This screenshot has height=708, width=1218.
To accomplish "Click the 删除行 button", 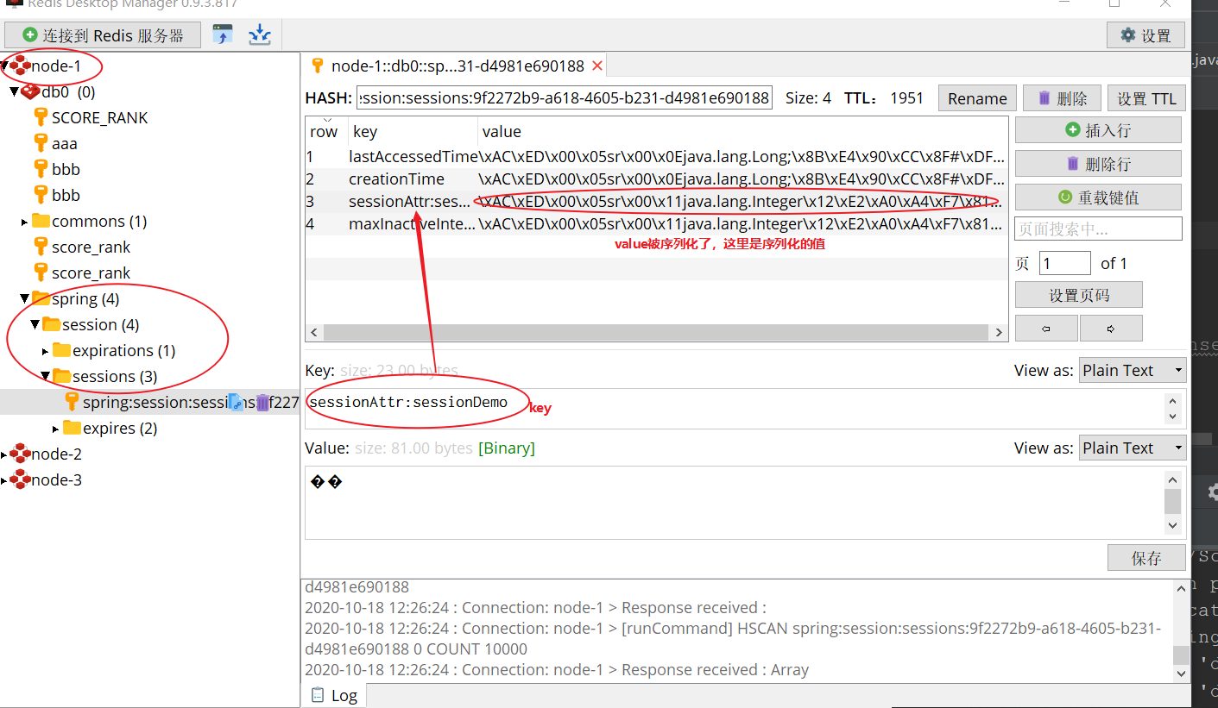I will click(x=1098, y=163).
